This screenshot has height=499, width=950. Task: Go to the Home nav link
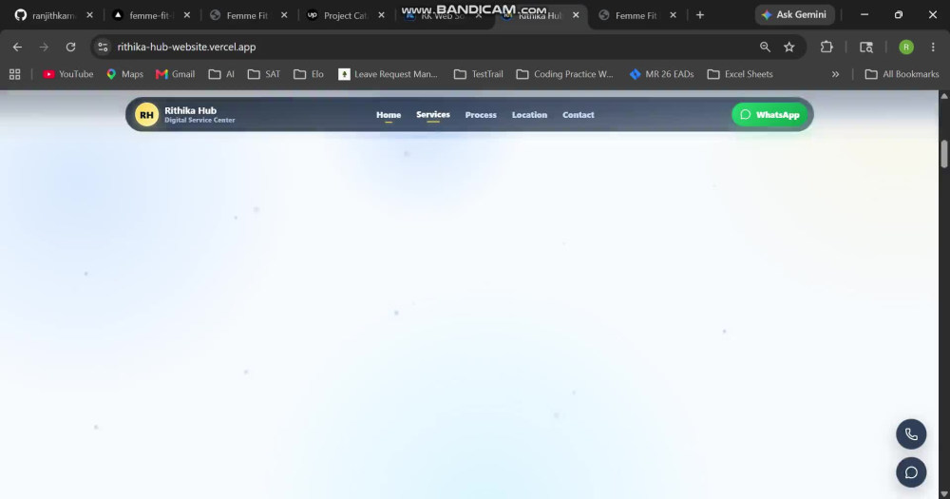(389, 115)
